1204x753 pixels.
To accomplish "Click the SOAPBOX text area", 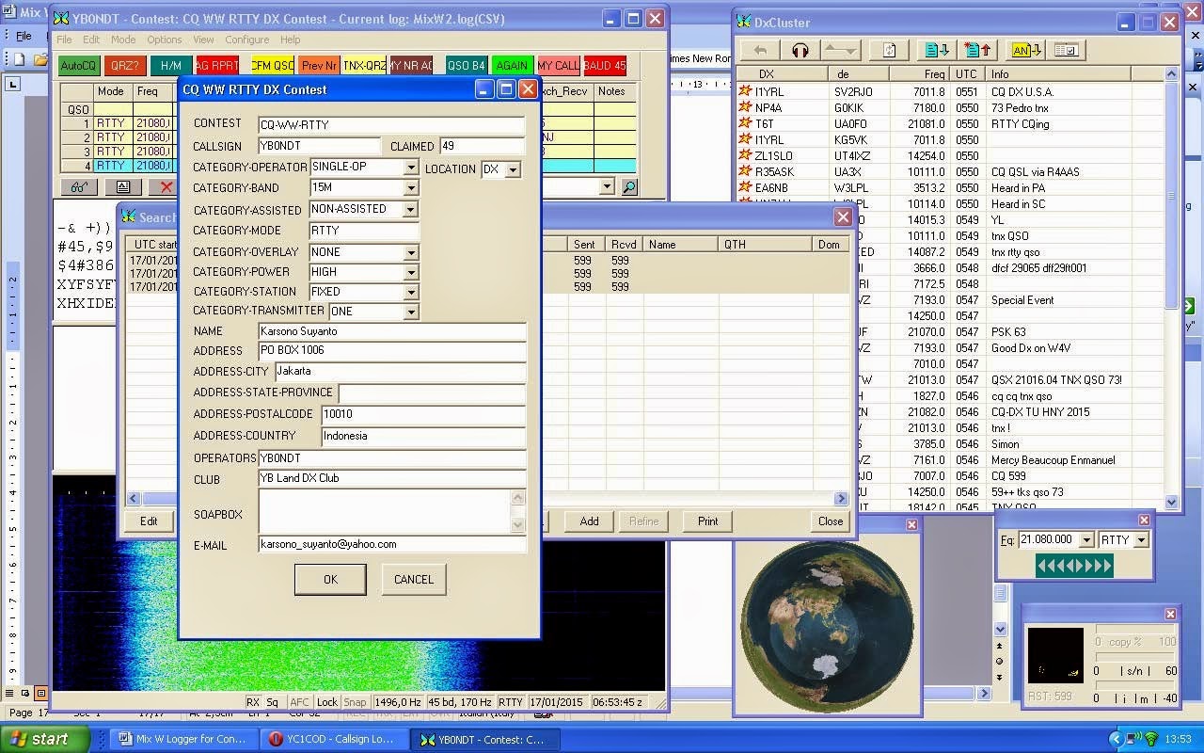I will coord(391,512).
